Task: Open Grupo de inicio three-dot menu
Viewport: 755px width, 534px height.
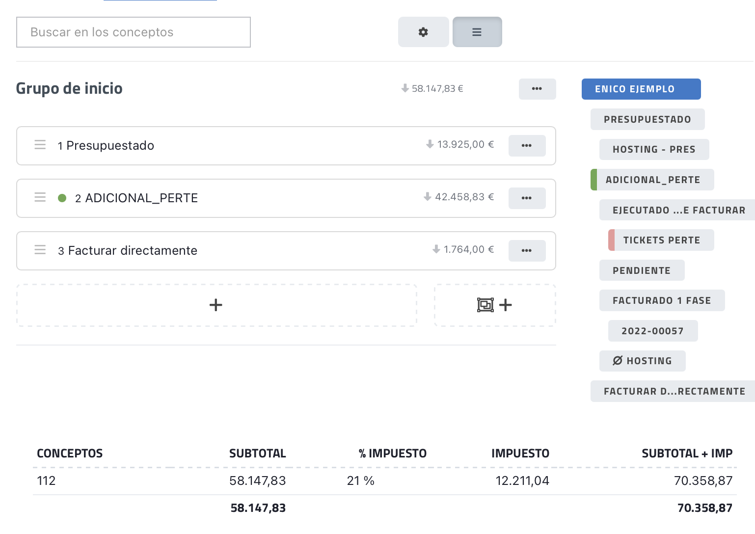Action: (537, 89)
